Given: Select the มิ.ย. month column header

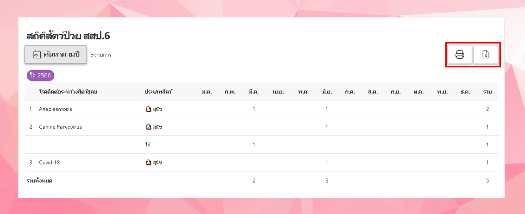Looking at the screenshot, I should pos(326,92).
